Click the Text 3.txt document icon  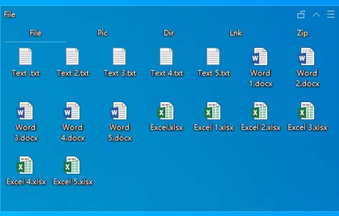pos(120,56)
